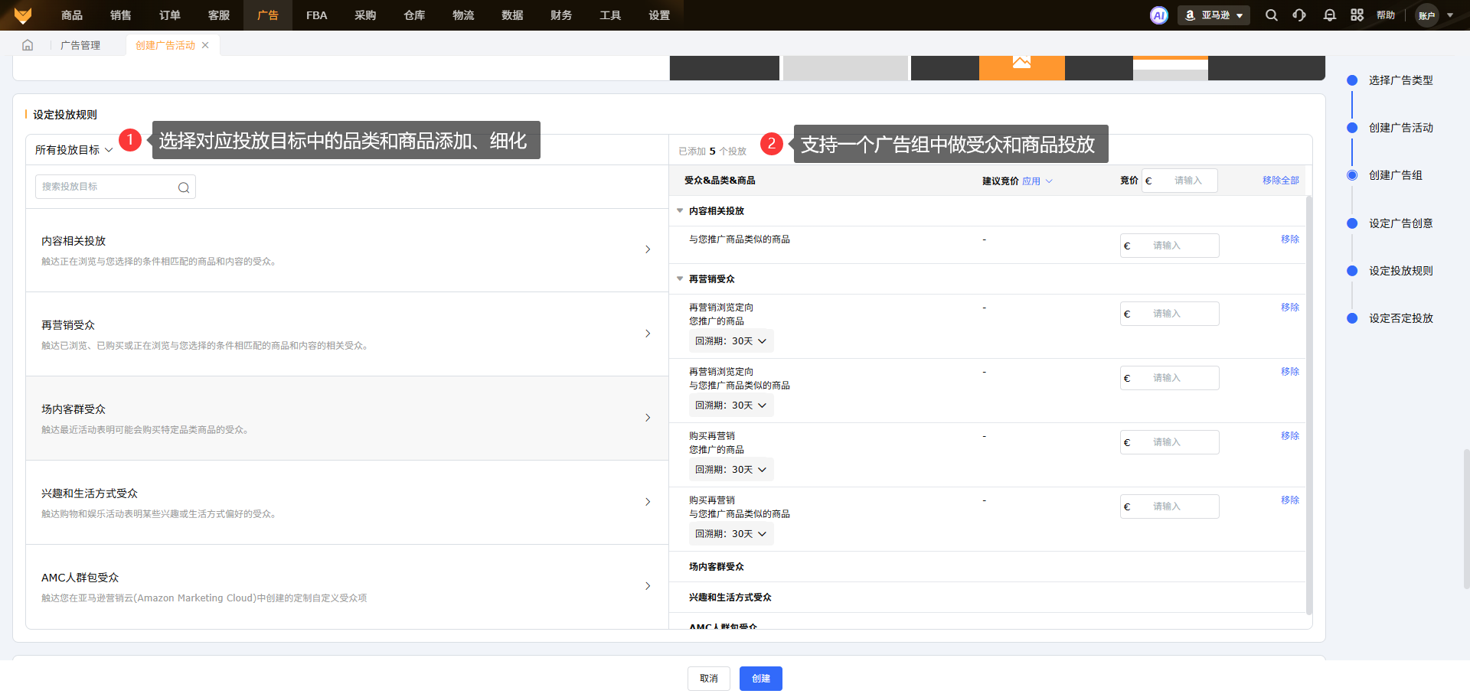This screenshot has height=697, width=1470.
Task: Jump to 设定否定投放 step
Action: pyautogui.click(x=1400, y=318)
